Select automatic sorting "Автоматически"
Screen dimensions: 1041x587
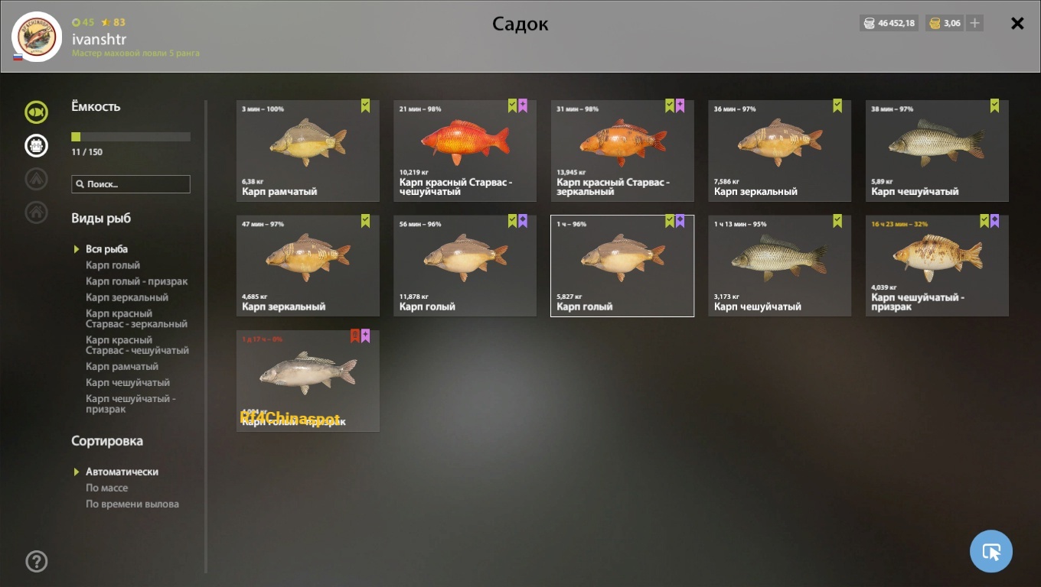tap(122, 472)
